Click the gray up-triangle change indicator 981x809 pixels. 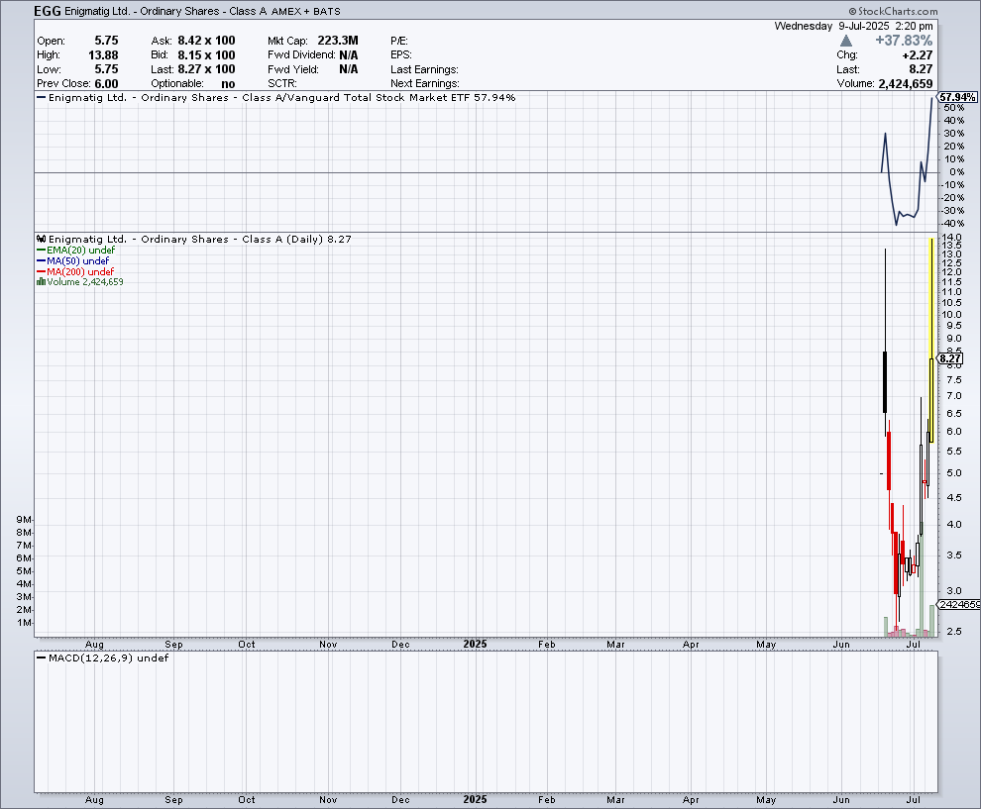(x=846, y=41)
